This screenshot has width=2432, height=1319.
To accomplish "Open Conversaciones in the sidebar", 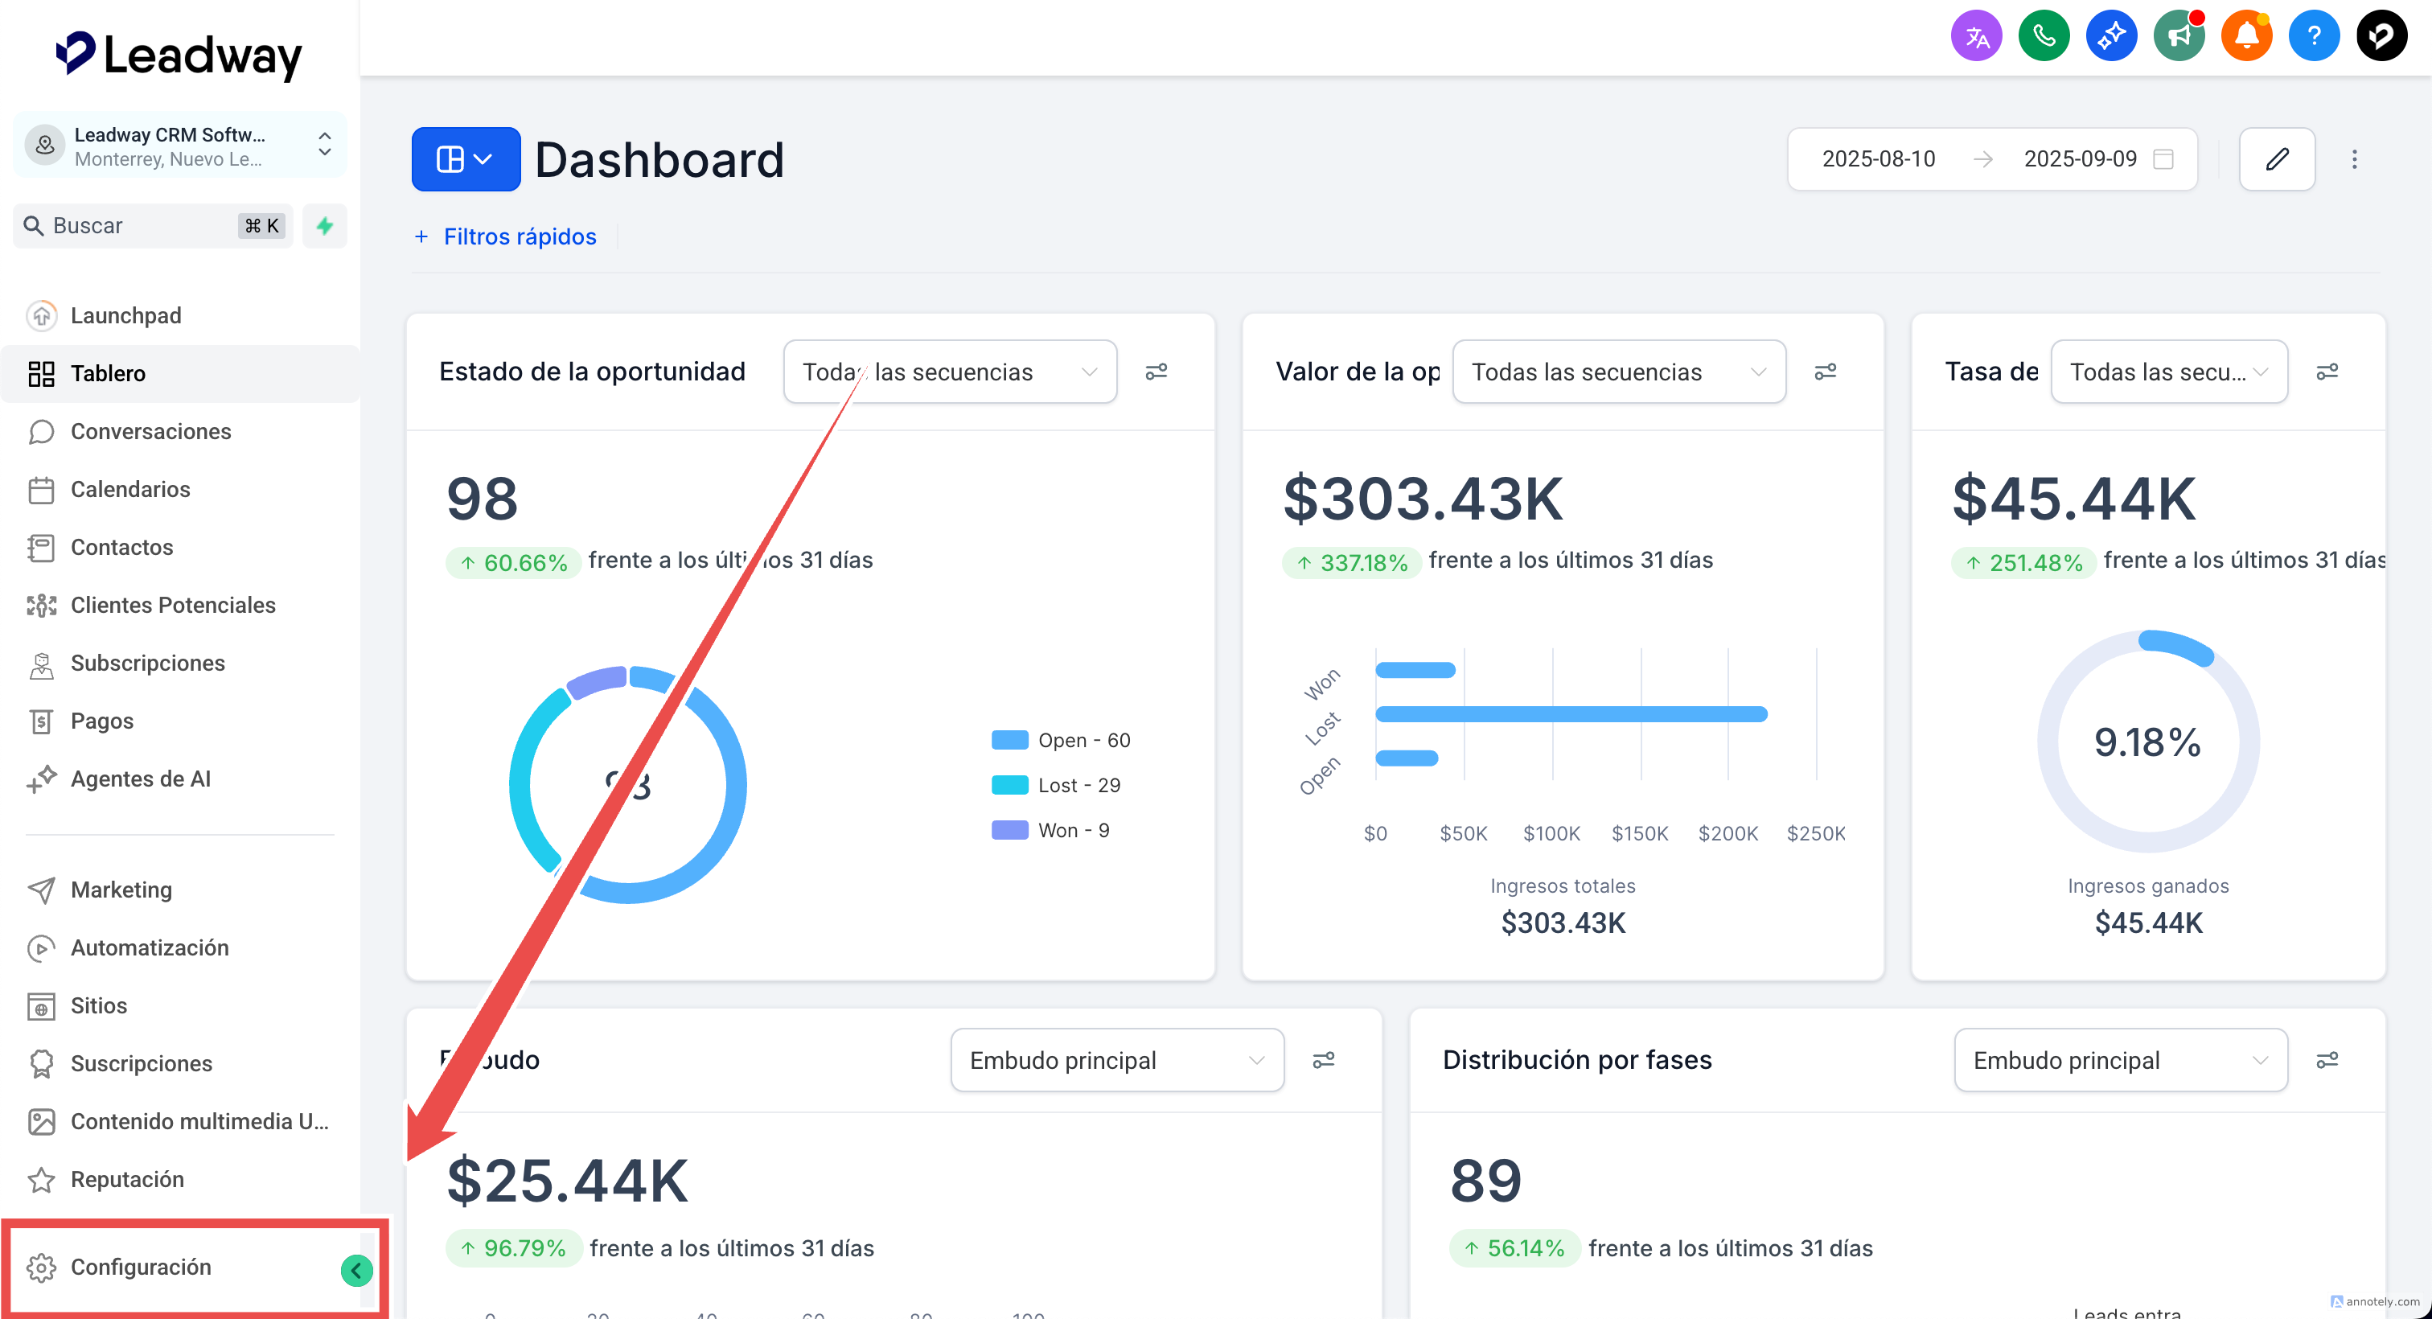I will 150,430.
